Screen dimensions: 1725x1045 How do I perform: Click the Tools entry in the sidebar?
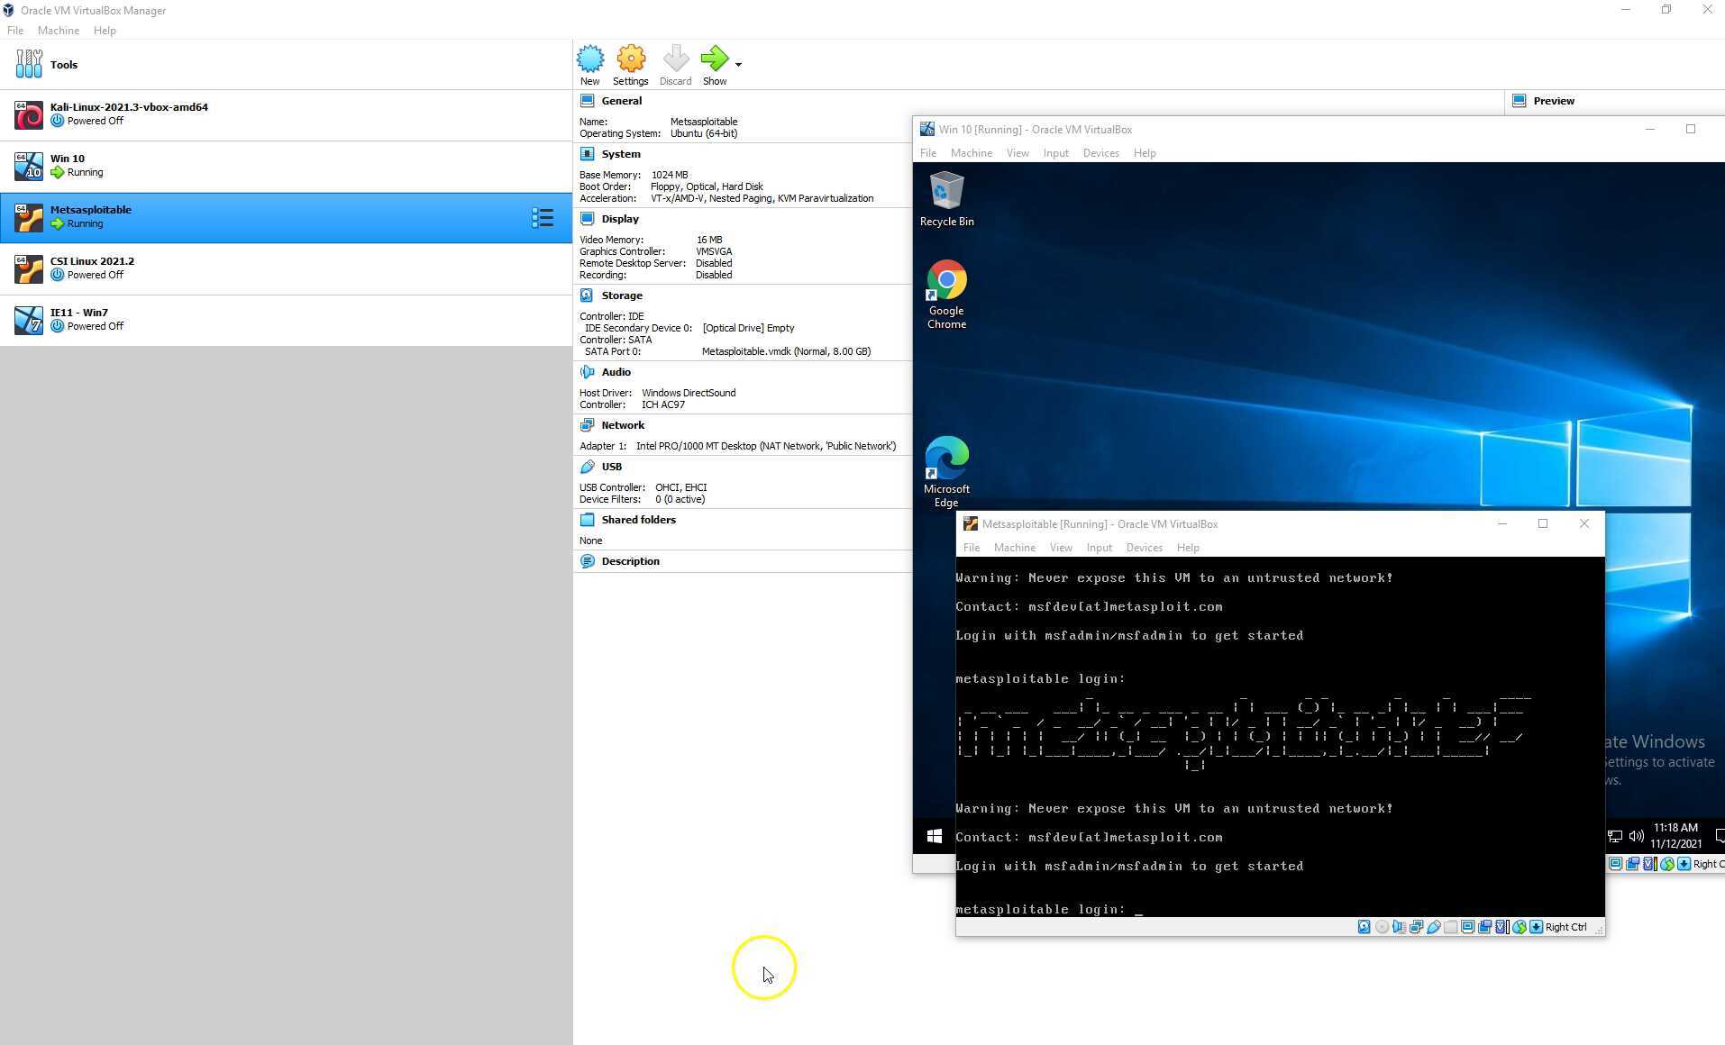[x=64, y=64]
